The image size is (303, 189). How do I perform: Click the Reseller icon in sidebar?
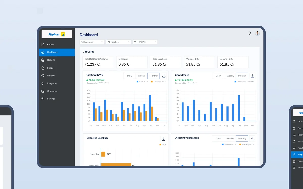pyautogui.click(x=43, y=76)
